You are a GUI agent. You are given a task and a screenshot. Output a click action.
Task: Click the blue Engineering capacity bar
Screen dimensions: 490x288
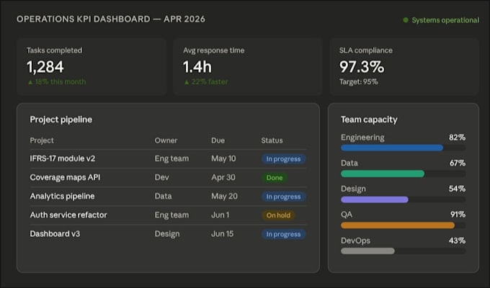(x=392, y=148)
